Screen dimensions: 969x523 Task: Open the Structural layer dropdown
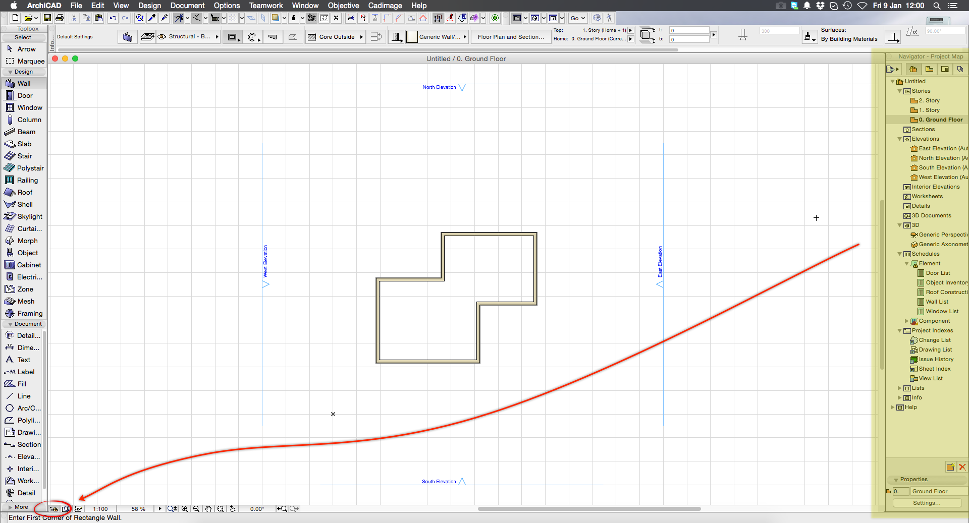pyautogui.click(x=189, y=37)
